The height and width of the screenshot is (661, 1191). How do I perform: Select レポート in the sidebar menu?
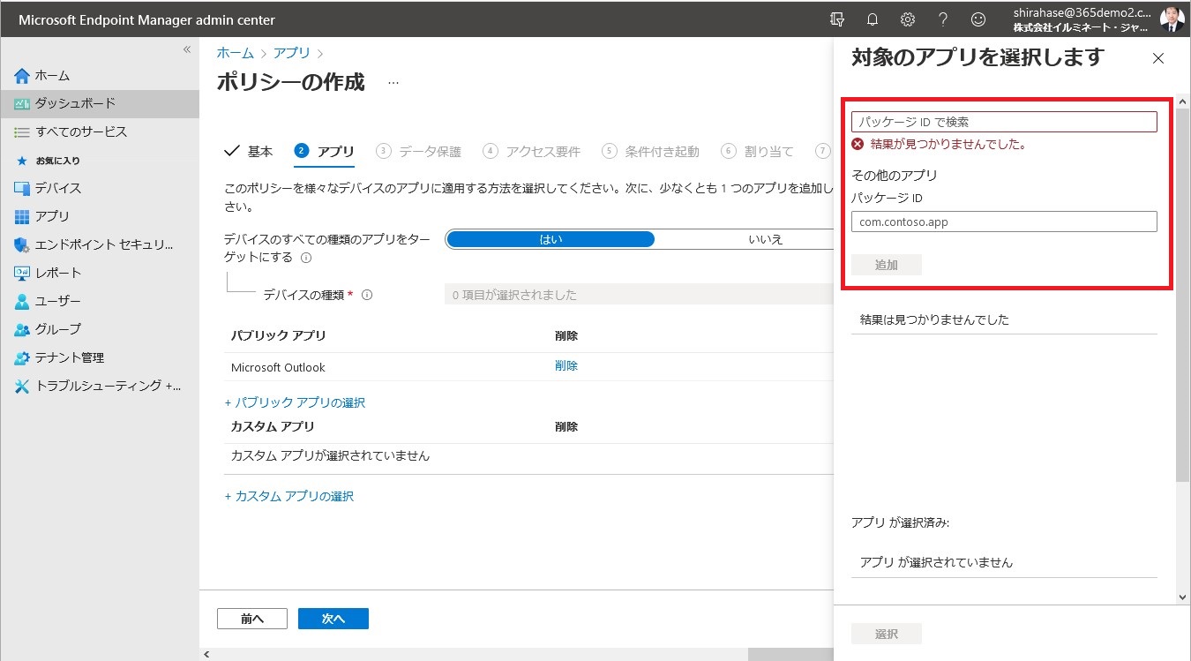pyautogui.click(x=58, y=273)
